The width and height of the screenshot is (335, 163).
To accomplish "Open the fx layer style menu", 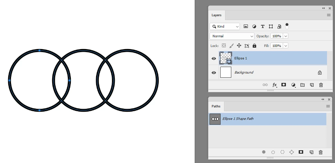I will coord(274,85).
